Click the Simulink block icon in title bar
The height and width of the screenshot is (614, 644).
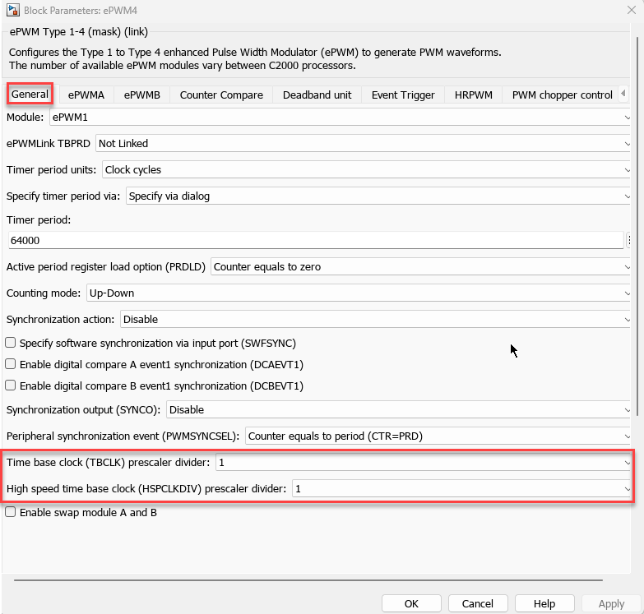pyautogui.click(x=12, y=10)
